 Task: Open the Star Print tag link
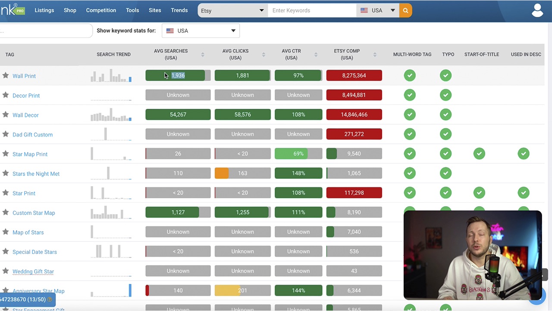pyautogui.click(x=24, y=193)
